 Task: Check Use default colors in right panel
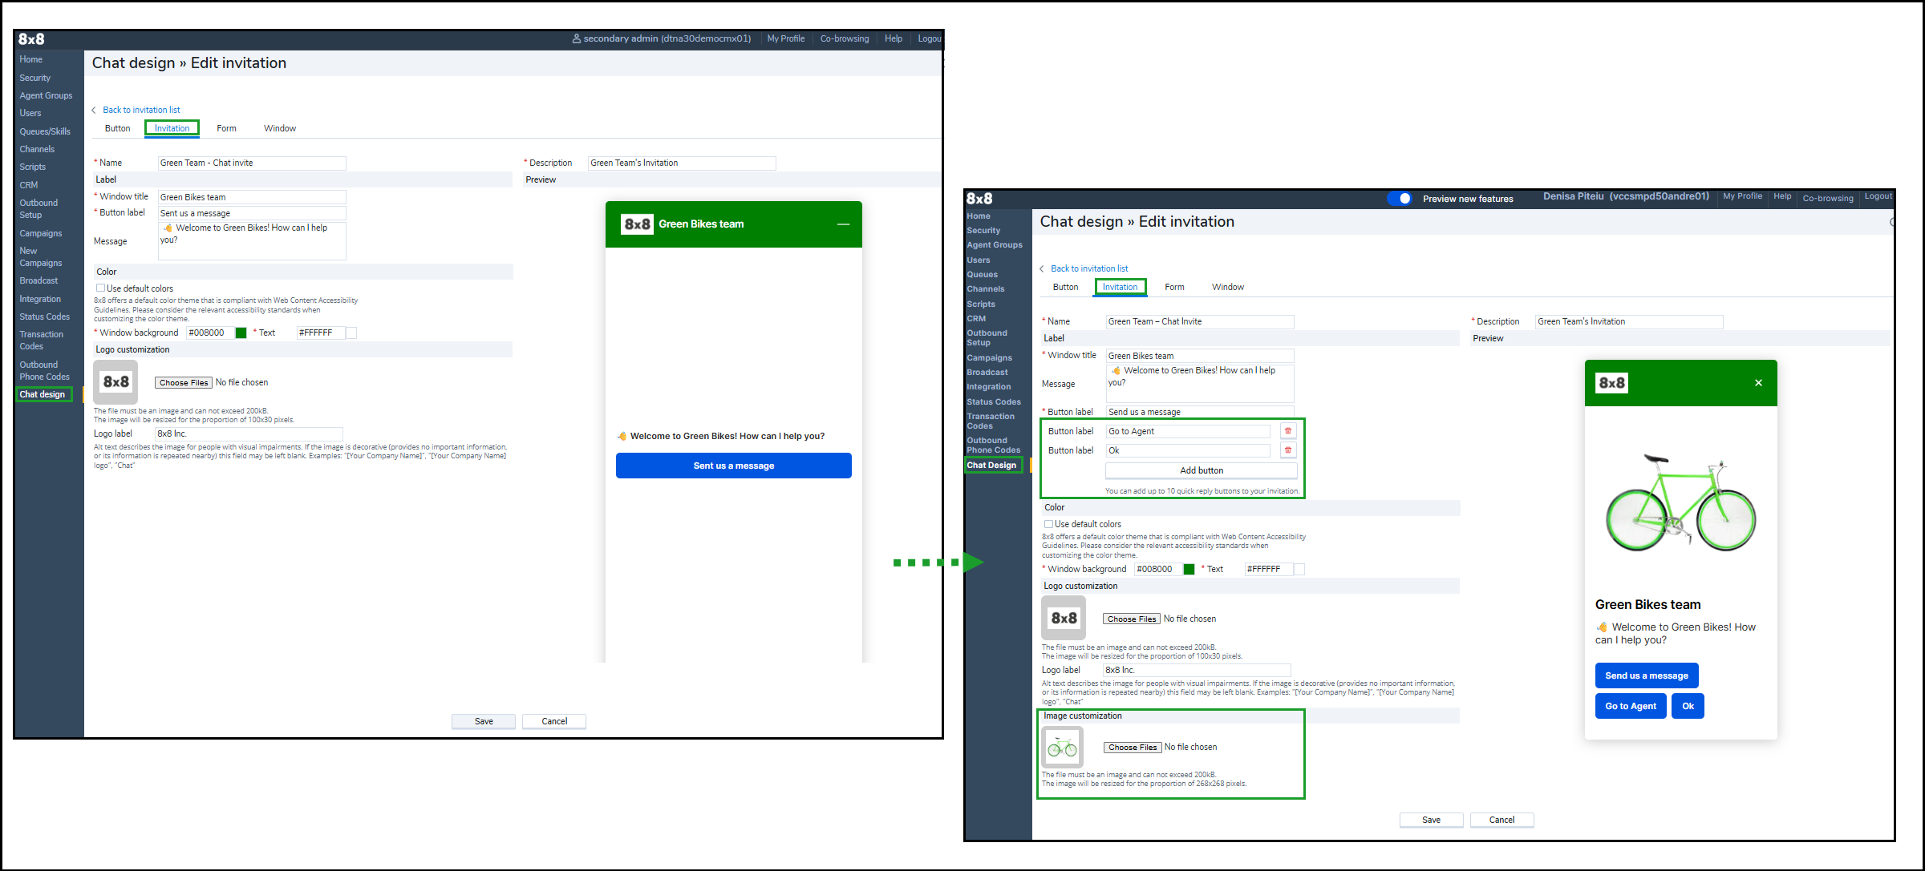click(x=1048, y=524)
